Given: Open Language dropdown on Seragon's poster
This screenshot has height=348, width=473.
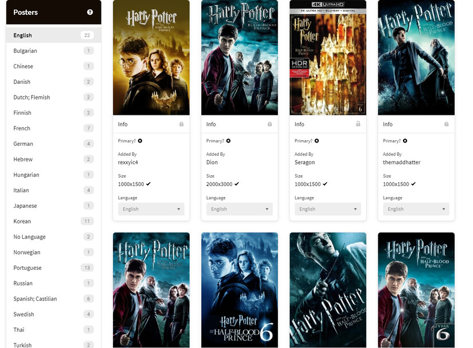Looking at the screenshot, I should (328, 209).
